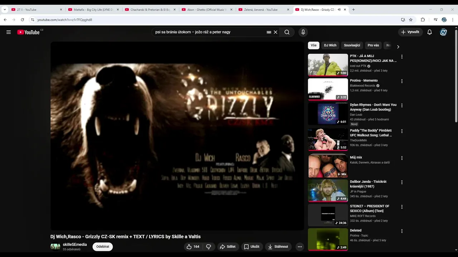Open options menu for Paddy Pimblett video
Viewport: 458px width, 257px height.
[x=402, y=131]
